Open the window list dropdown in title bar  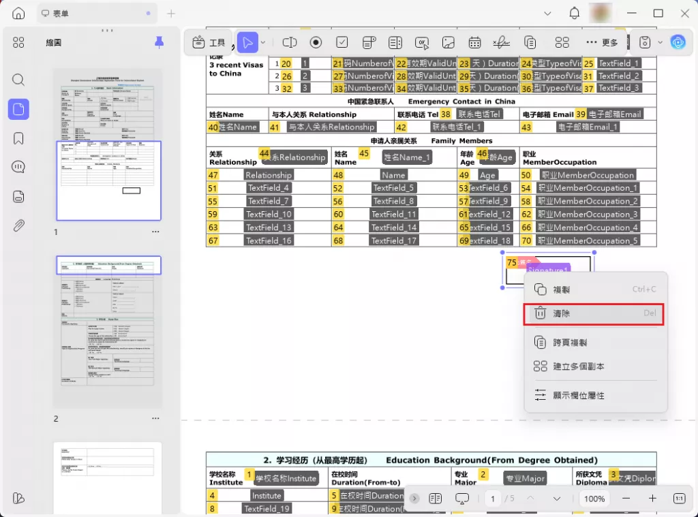pyautogui.click(x=547, y=14)
